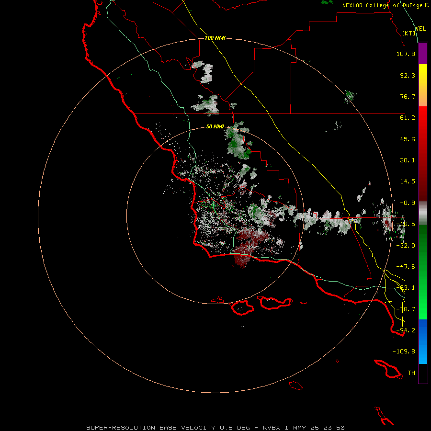Click the 107.8 velocity scale value

[406, 54]
